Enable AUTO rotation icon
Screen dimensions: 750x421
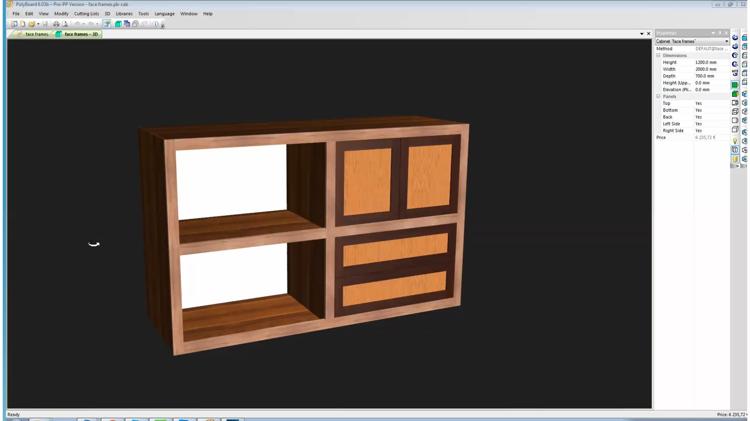735,73
